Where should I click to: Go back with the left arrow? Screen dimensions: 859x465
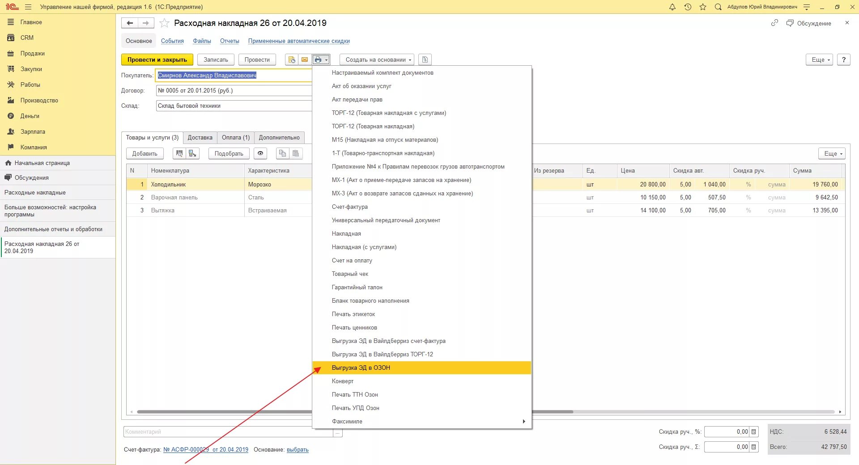pos(130,23)
